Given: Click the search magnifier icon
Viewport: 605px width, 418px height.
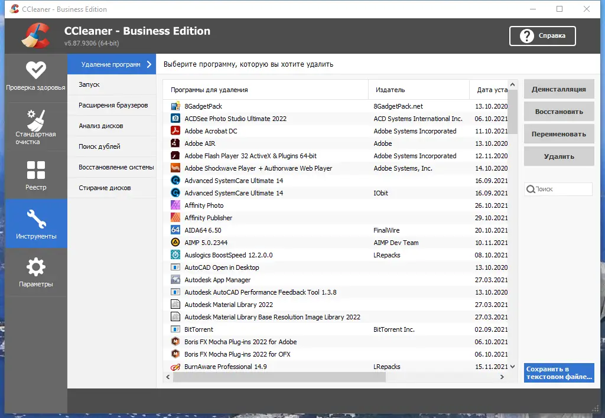Looking at the screenshot, I should tap(531, 189).
